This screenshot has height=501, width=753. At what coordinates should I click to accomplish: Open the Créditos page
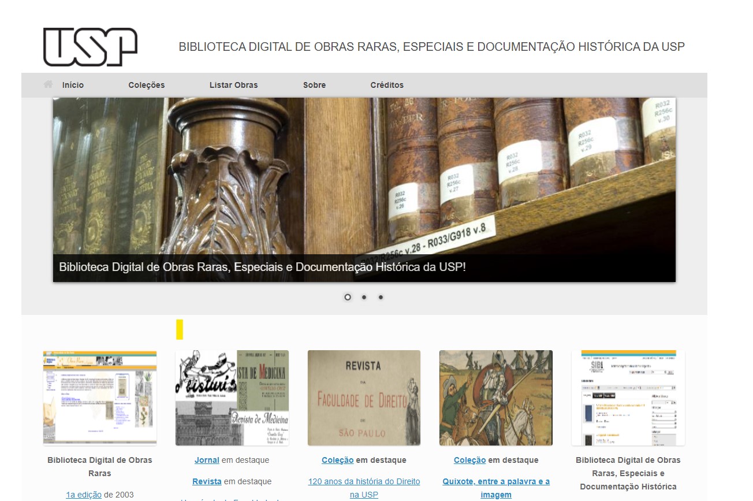click(x=387, y=85)
